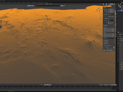123x92 pixels.
Task: Toggle Lock To 3D Cursor checkbox
Action: [108, 22]
